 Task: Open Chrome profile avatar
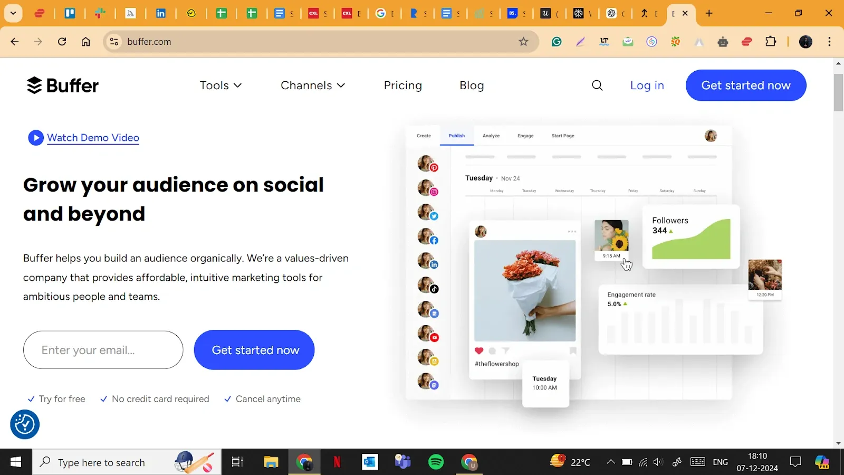point(805,42)
